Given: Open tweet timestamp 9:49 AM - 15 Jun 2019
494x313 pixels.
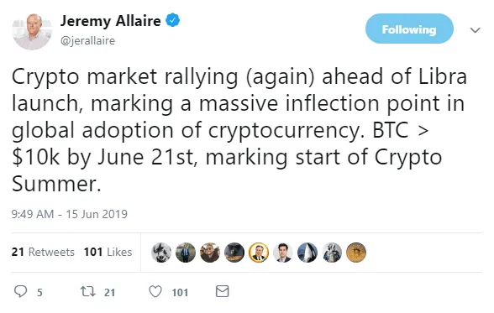Looking at the screenshot, I should pyautogui.click(x=70, y=214).
